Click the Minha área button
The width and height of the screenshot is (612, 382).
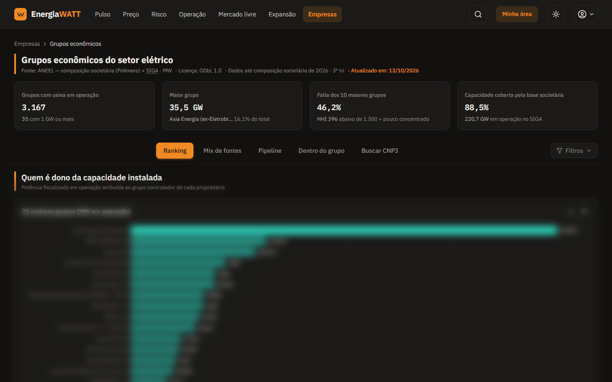point(517,14)
